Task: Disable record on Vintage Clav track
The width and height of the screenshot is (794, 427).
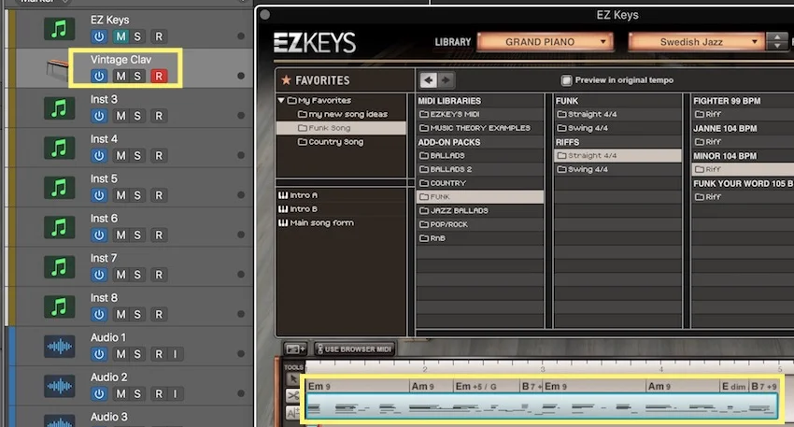Action: tap(159, 76)
